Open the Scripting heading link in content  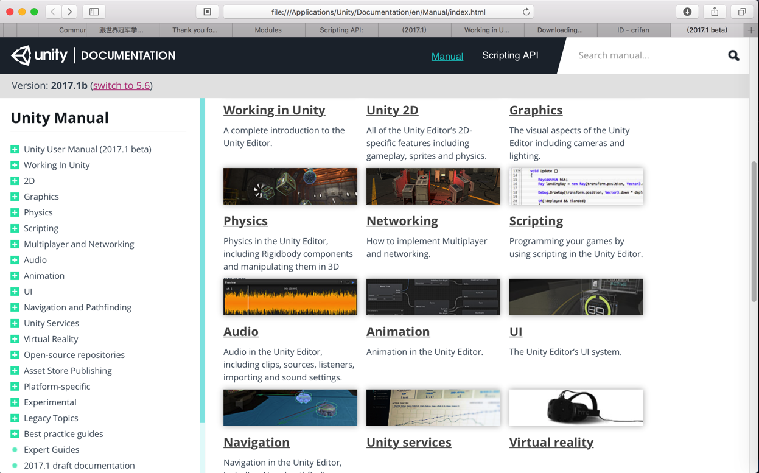tap(536, 221)
